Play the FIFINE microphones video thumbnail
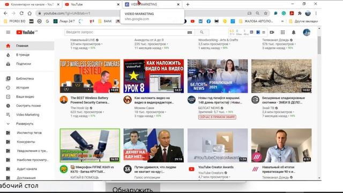This screenshot has width=343, height=193. click(90, 145)
